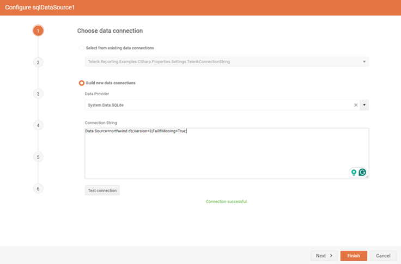
Task: Jump to wizard step 5 circle
Action: click(38, 157)
